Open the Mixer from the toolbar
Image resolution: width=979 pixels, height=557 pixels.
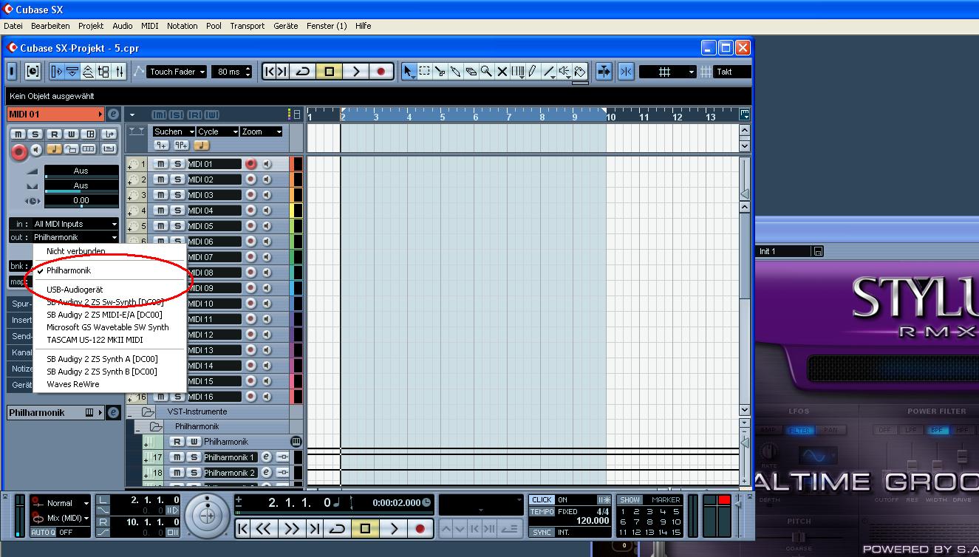tap(120, 72)
